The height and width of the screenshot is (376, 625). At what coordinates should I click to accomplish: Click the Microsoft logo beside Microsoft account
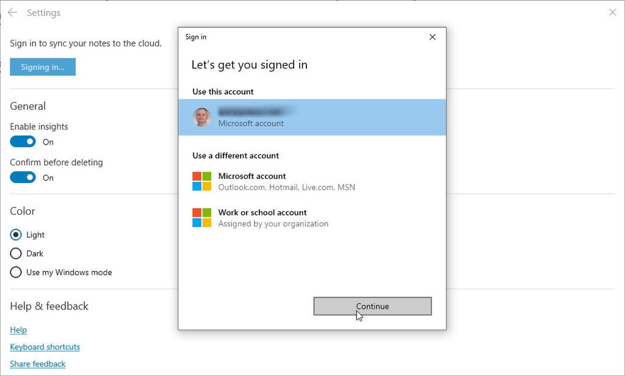pos(201,181)
